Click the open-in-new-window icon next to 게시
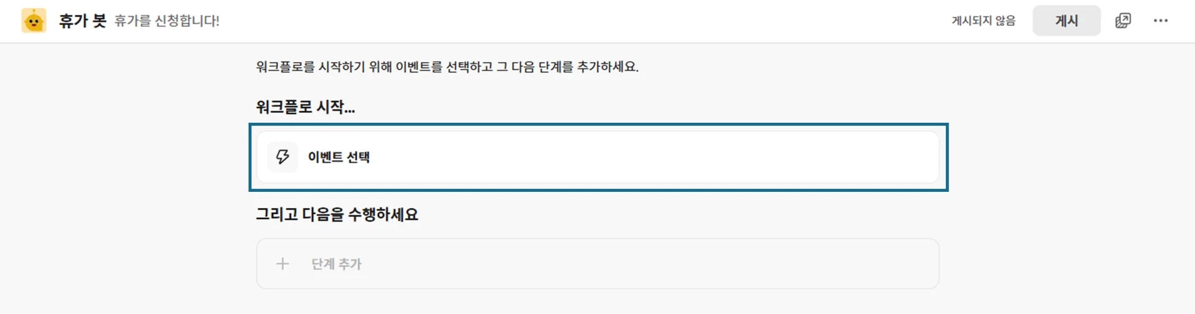This screenshot has height=314, width=1195. click(1123, 20)
